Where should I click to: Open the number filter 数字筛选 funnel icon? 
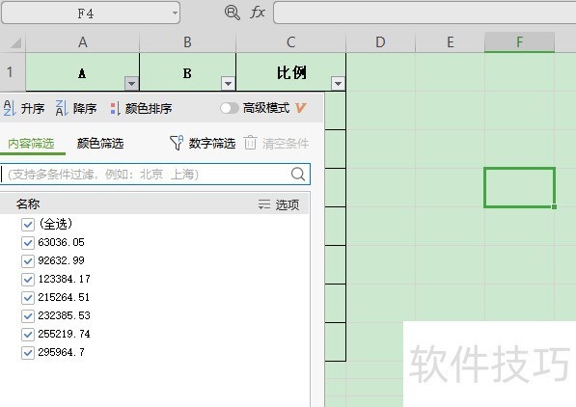177,143
